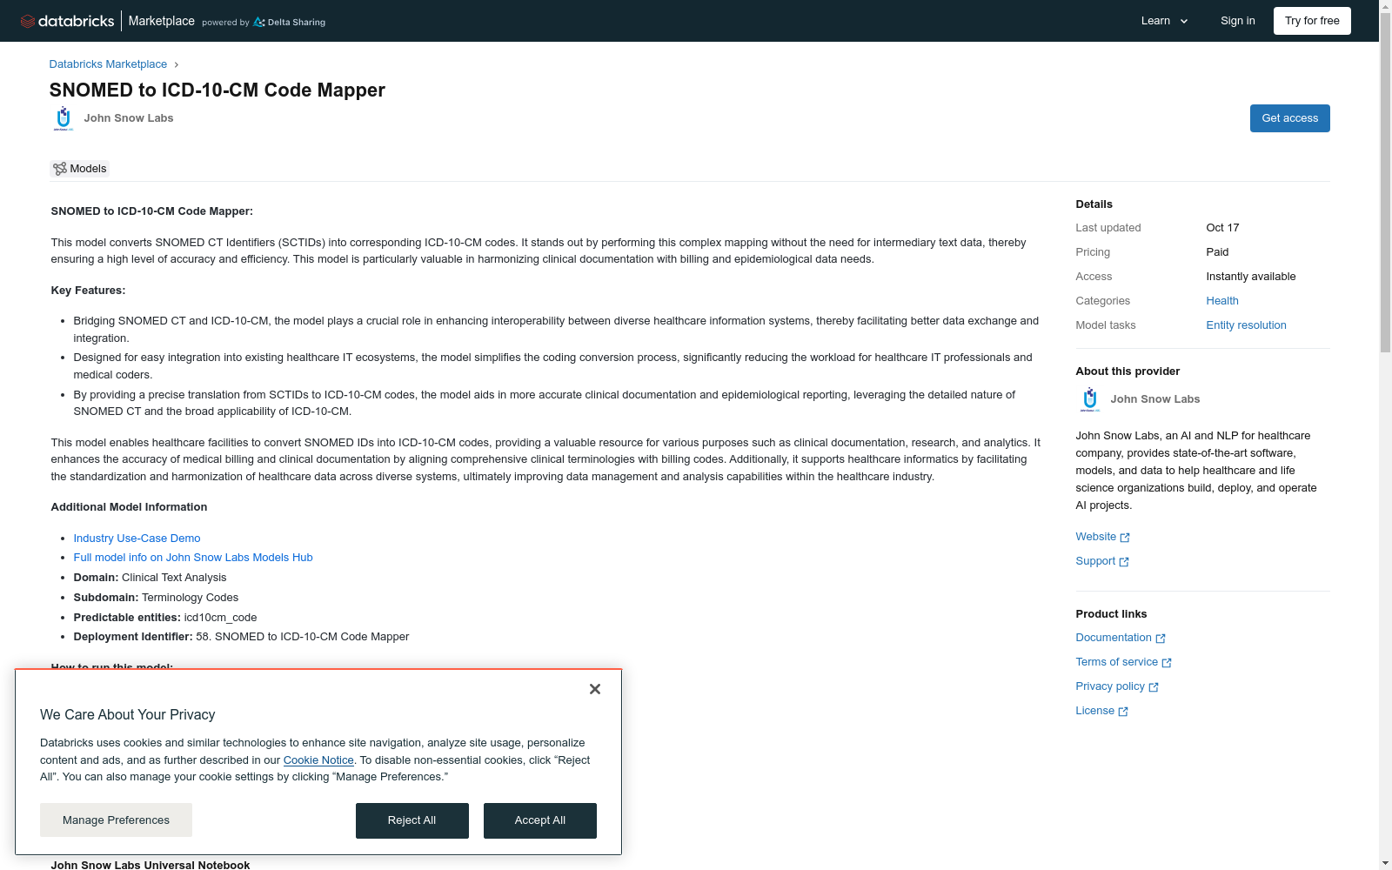Image resolution: width=1392 pixels, height=870 pixels.
Task: Click 'Domain: Clinical Text Analysis' list item
Action: pyautogui.click(x=150, y=578)
